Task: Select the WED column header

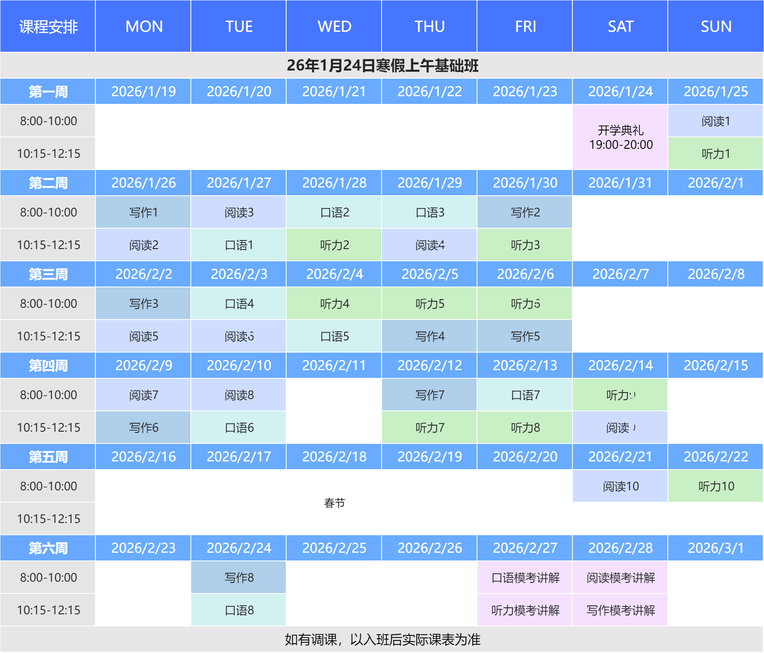Action: point(334,26)
